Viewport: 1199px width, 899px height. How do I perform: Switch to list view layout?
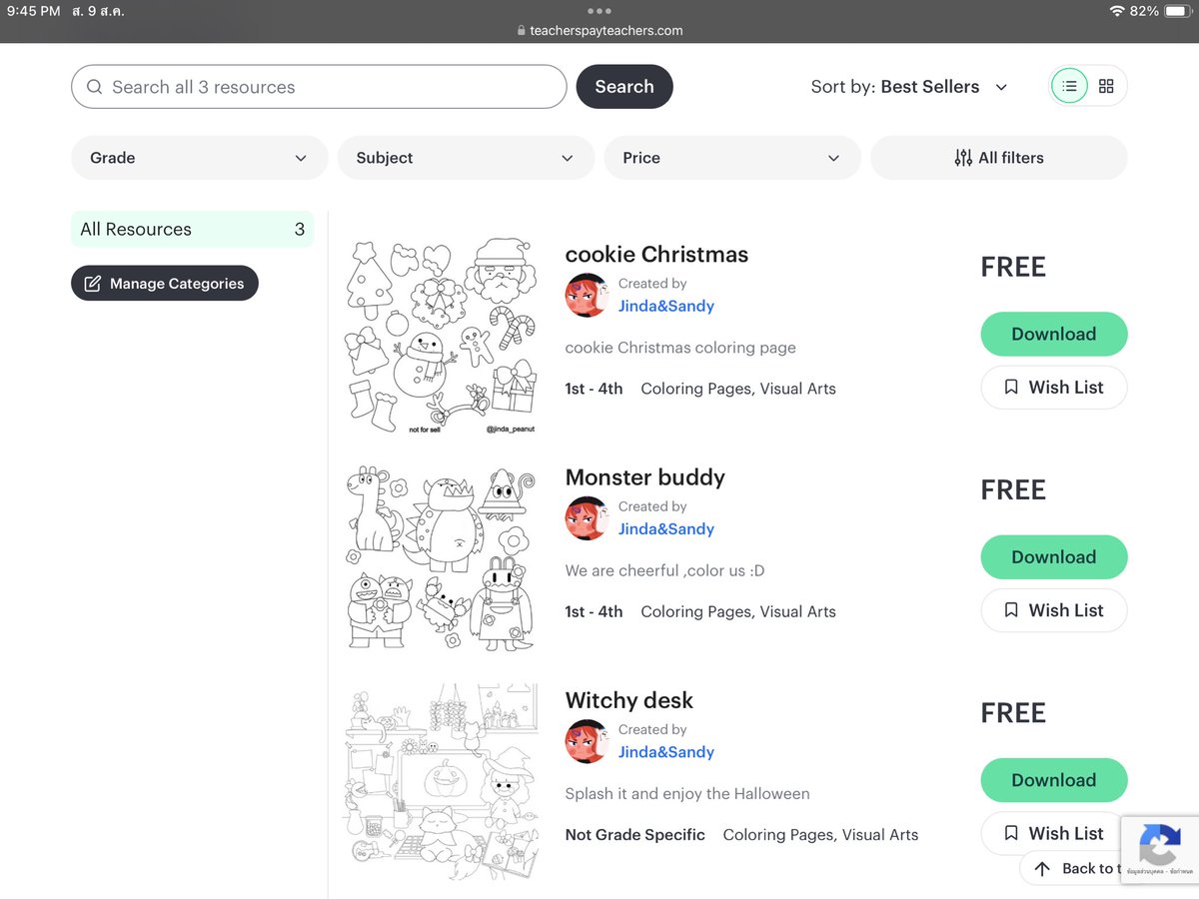tap(1069, 86)
